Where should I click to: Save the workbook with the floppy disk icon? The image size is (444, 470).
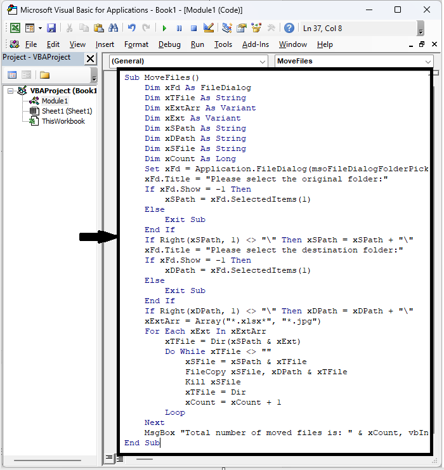tap(51, 28)
